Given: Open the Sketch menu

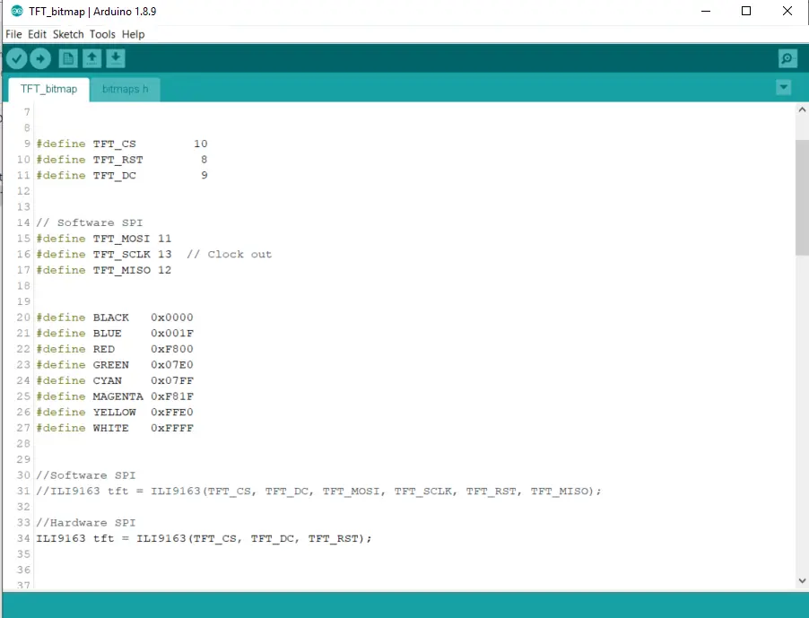Looking at the screenshot, I should coord(68,34).
